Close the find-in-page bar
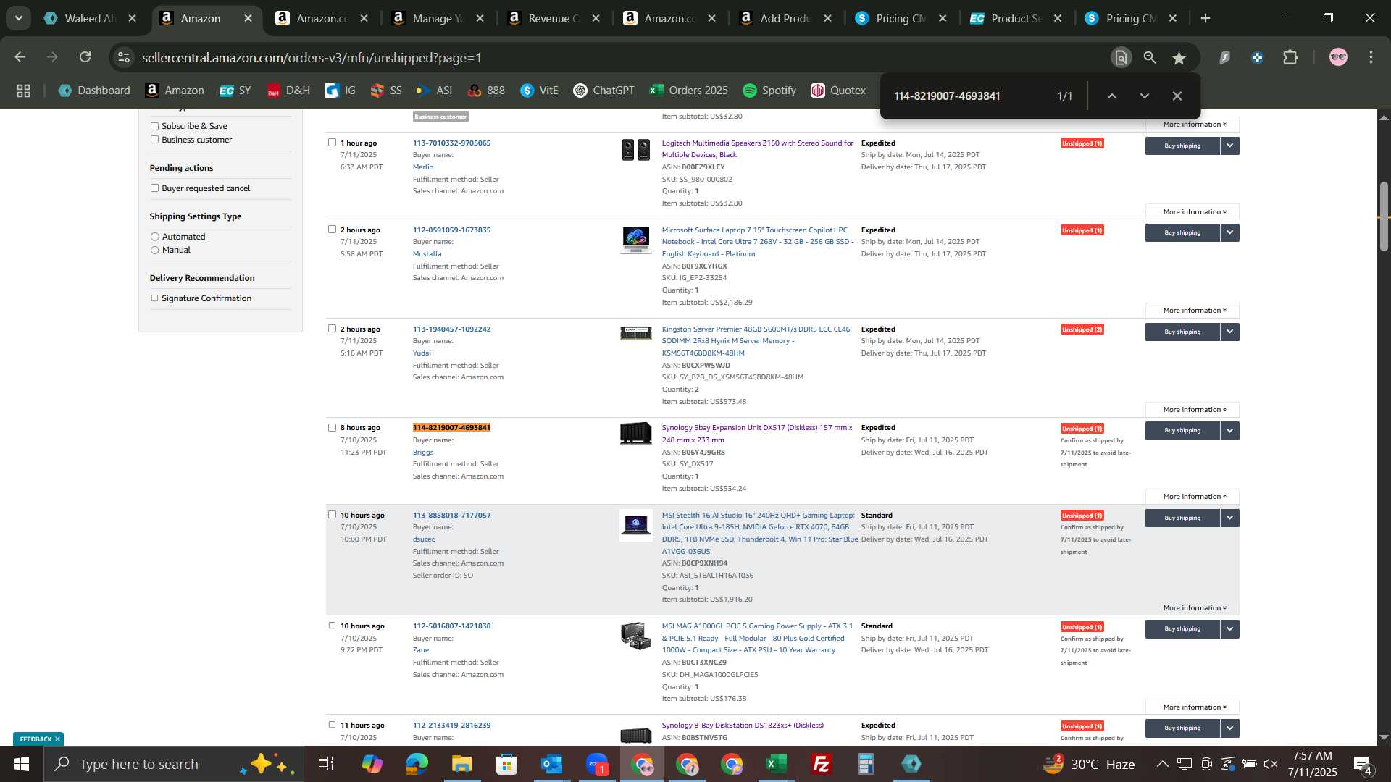This screenshot has width=1391, height=782. (x=1177, y=96)
